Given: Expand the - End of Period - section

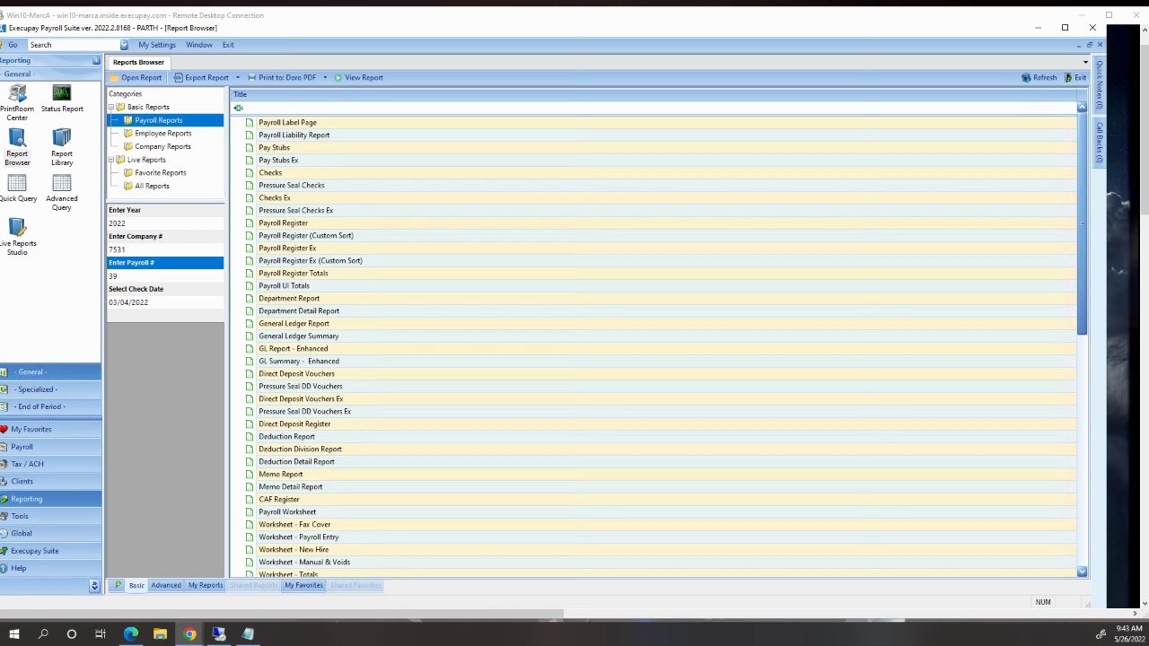Looking at the screenshot, I should (50, 407).
